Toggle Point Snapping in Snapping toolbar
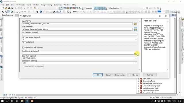This screenshot has height=103, width=184. pyautogui.click(x=95, y=8)
